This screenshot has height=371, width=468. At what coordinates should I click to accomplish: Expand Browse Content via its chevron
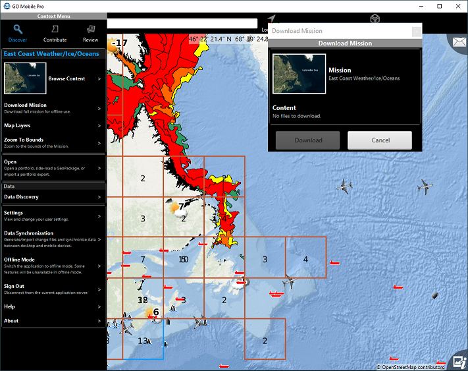pos(99,79)
